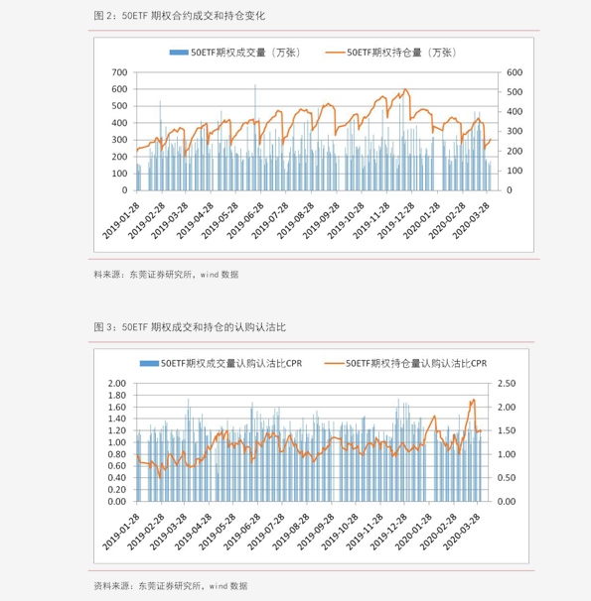Click the 0.60 axis value in Figure 3
The width and height of the screenshot is (591, 601).
tap(117, 466)
